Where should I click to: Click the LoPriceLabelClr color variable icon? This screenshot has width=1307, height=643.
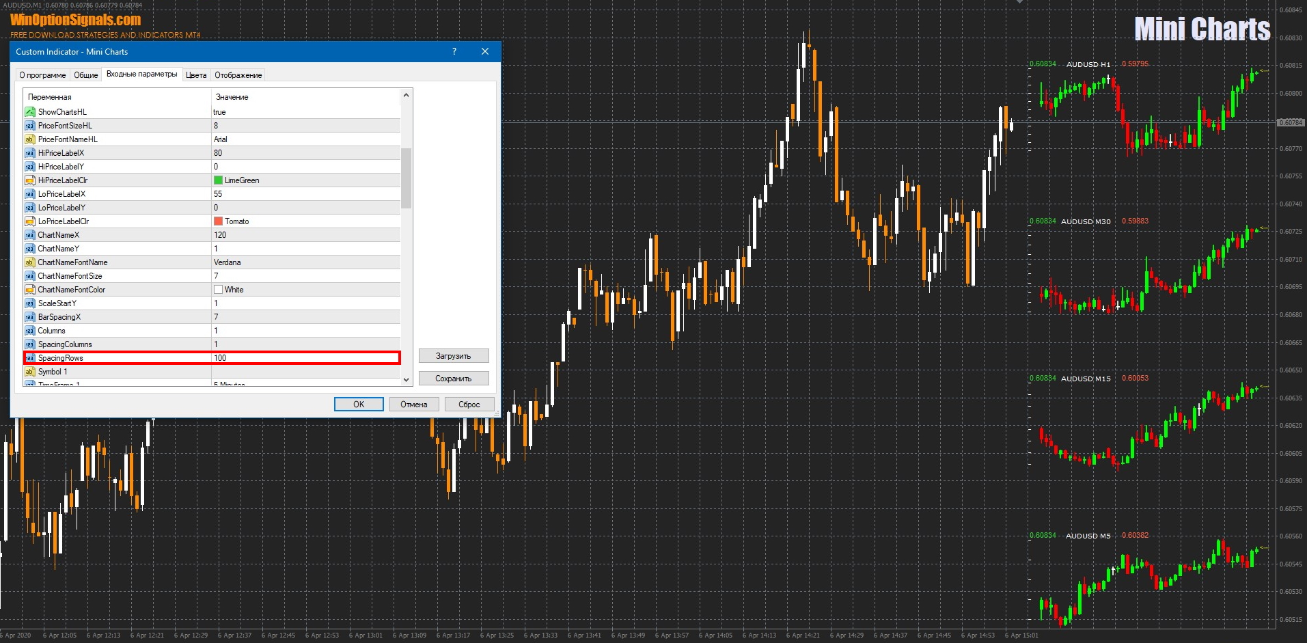point(29,221)
